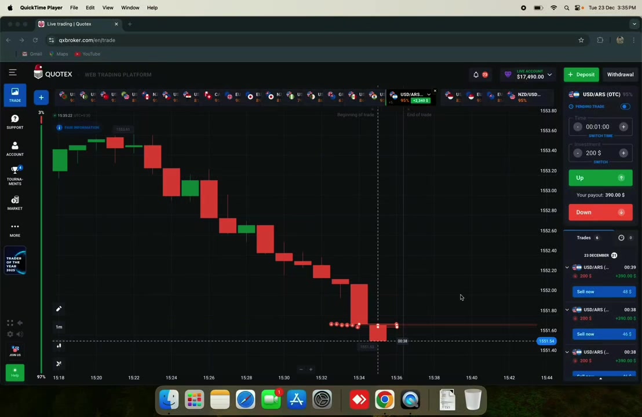Click the Withdrawal button
This screenshot has width=642, height=417.
[620, 75]
